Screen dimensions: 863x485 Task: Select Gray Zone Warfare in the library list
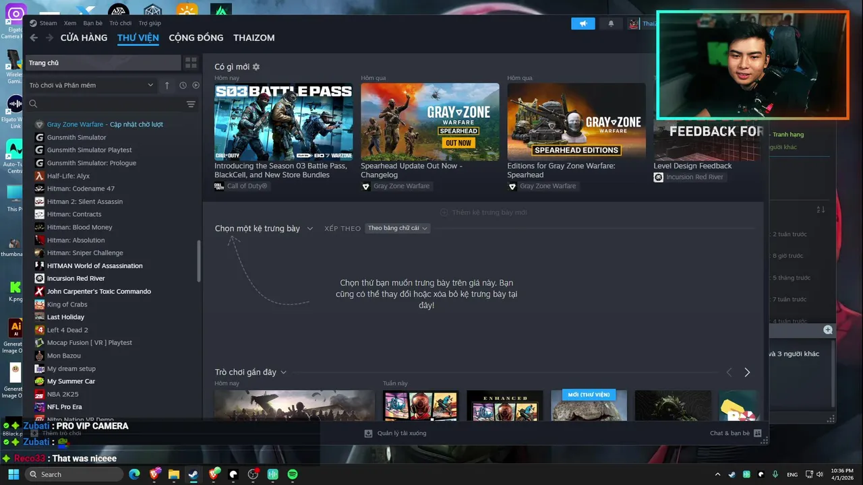click(x=105, y=125)
